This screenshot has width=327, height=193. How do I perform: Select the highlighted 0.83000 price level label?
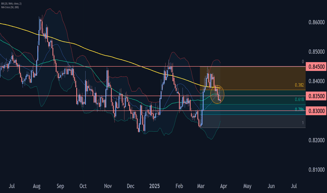tap(316, 111)
